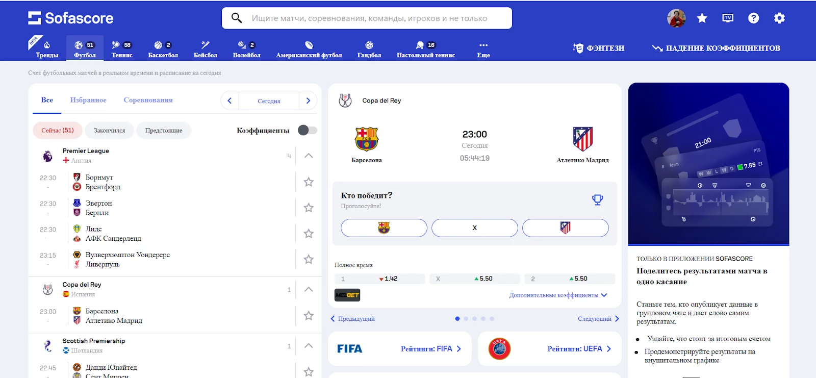Open the Sofascore home logo
Image resolution: width=816 pixels, height=378 pixels.
click(x=71, y=18)
